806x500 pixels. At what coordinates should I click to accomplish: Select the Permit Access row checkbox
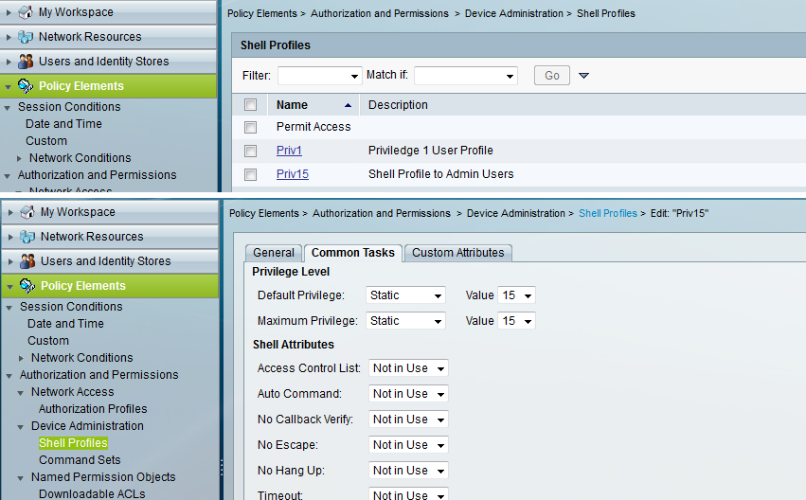[x=250, y=127]
